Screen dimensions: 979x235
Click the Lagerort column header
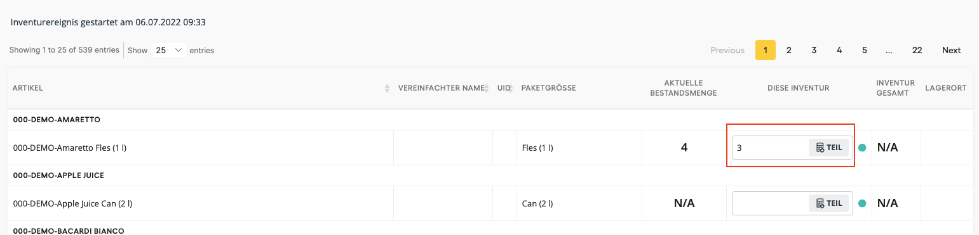tap(945, 88)
